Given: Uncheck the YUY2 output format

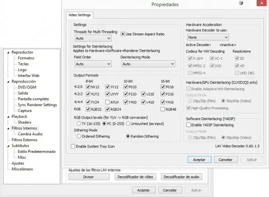Looking at the screenshot, I should click(88, 94).
